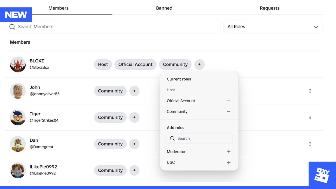Click the @ILikePie0992 username
Image resolution: width=336 pixels, height=189 pixels.
[x=43, y=173]
